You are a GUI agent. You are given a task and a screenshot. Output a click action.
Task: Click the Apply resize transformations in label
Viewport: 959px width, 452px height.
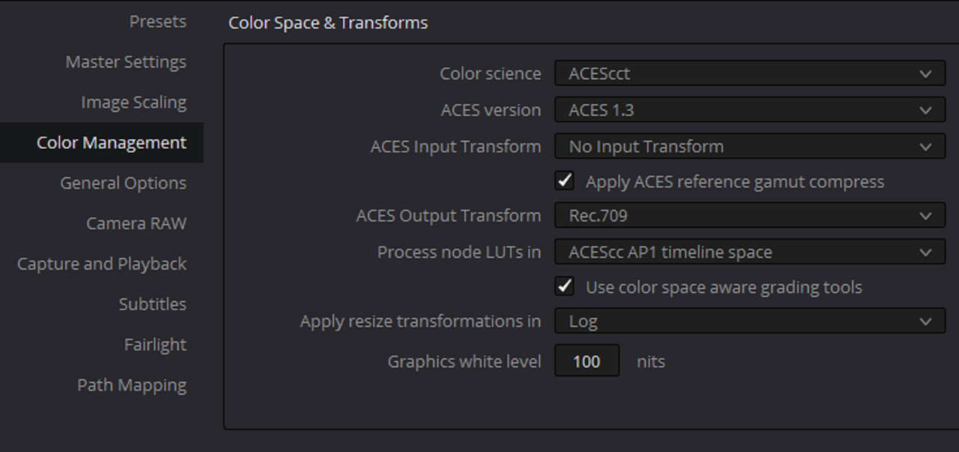[x=420, y=321]
